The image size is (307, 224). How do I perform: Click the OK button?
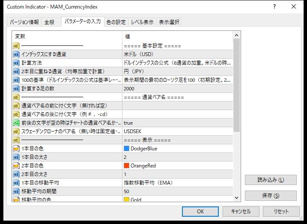[200, 212]
